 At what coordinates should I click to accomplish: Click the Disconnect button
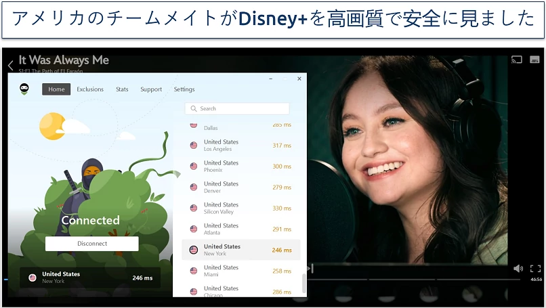[92, 244]
